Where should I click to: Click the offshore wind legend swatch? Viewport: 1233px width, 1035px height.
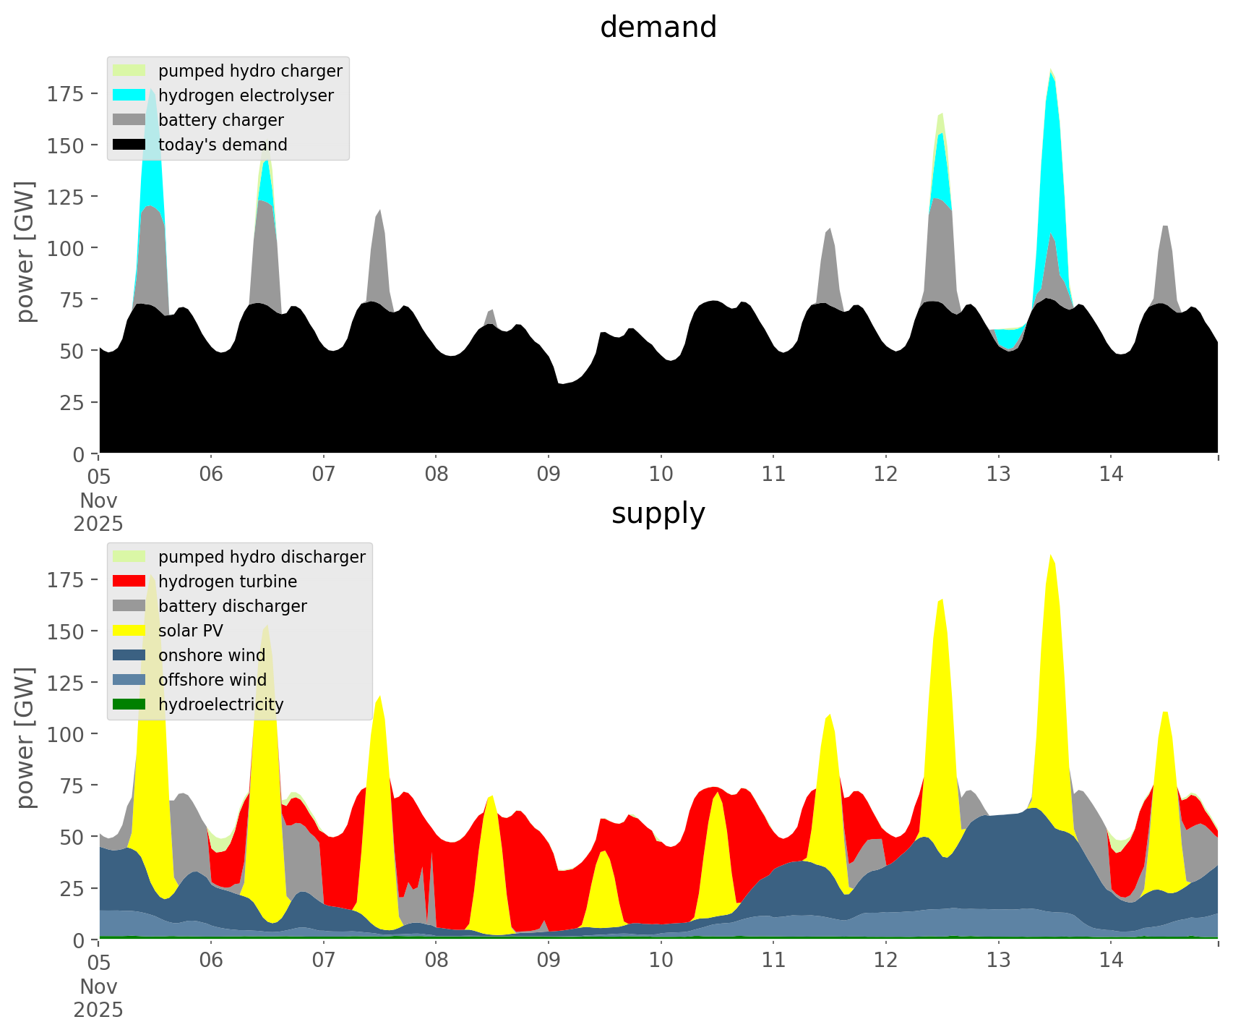[x=129, y=680]
